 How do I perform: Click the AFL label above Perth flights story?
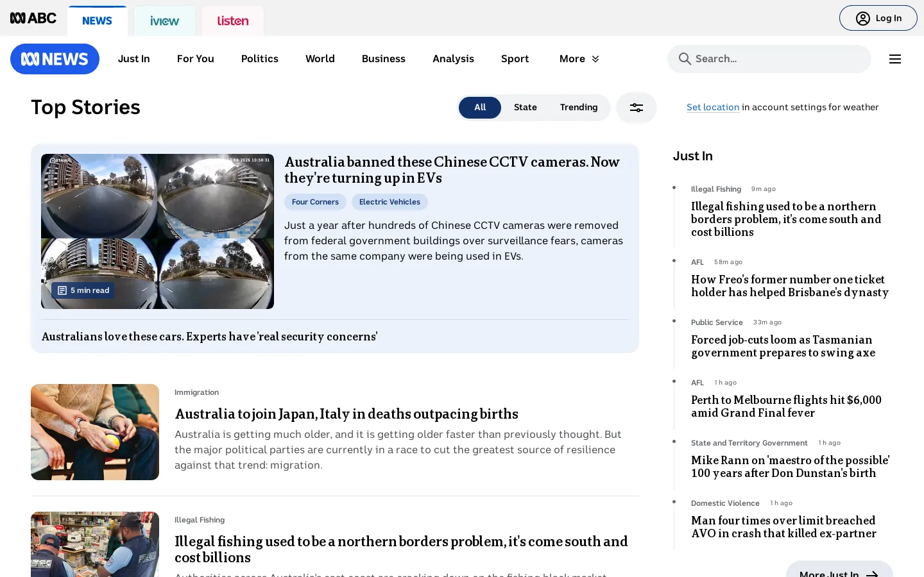click(697, 383)
